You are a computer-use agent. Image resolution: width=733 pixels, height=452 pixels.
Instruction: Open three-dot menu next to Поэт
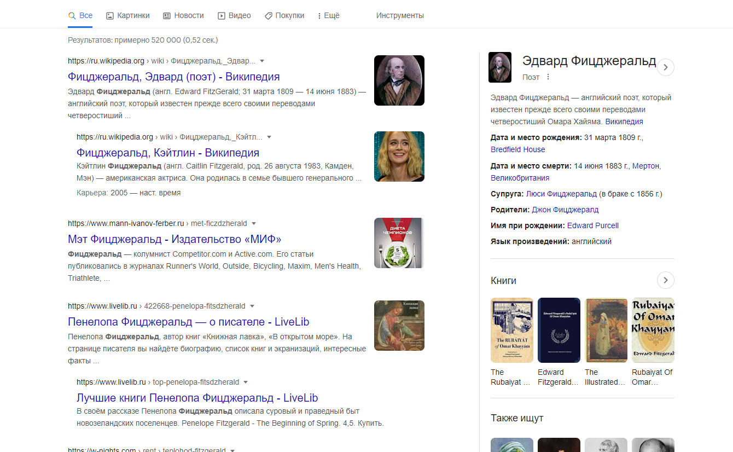click(548, 77)
